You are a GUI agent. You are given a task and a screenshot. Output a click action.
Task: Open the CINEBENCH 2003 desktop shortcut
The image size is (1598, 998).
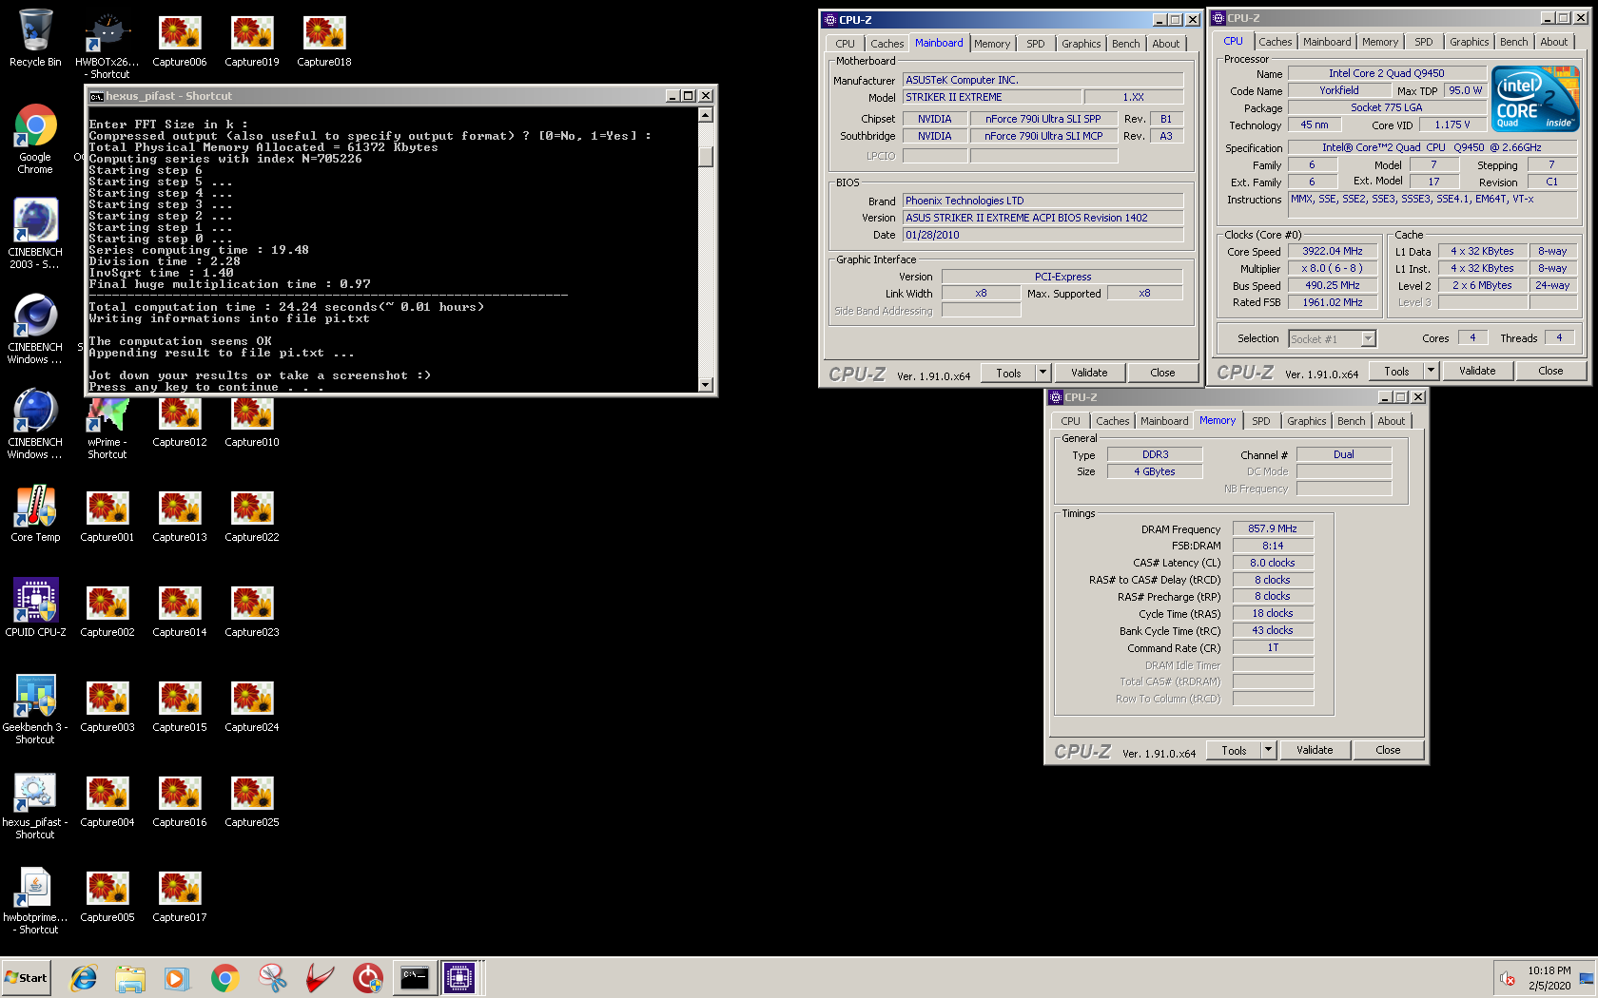coord(35,233)
